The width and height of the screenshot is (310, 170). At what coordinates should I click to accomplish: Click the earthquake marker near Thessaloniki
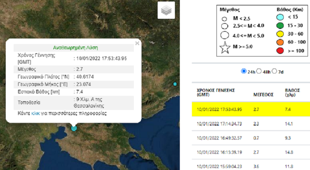74,128
